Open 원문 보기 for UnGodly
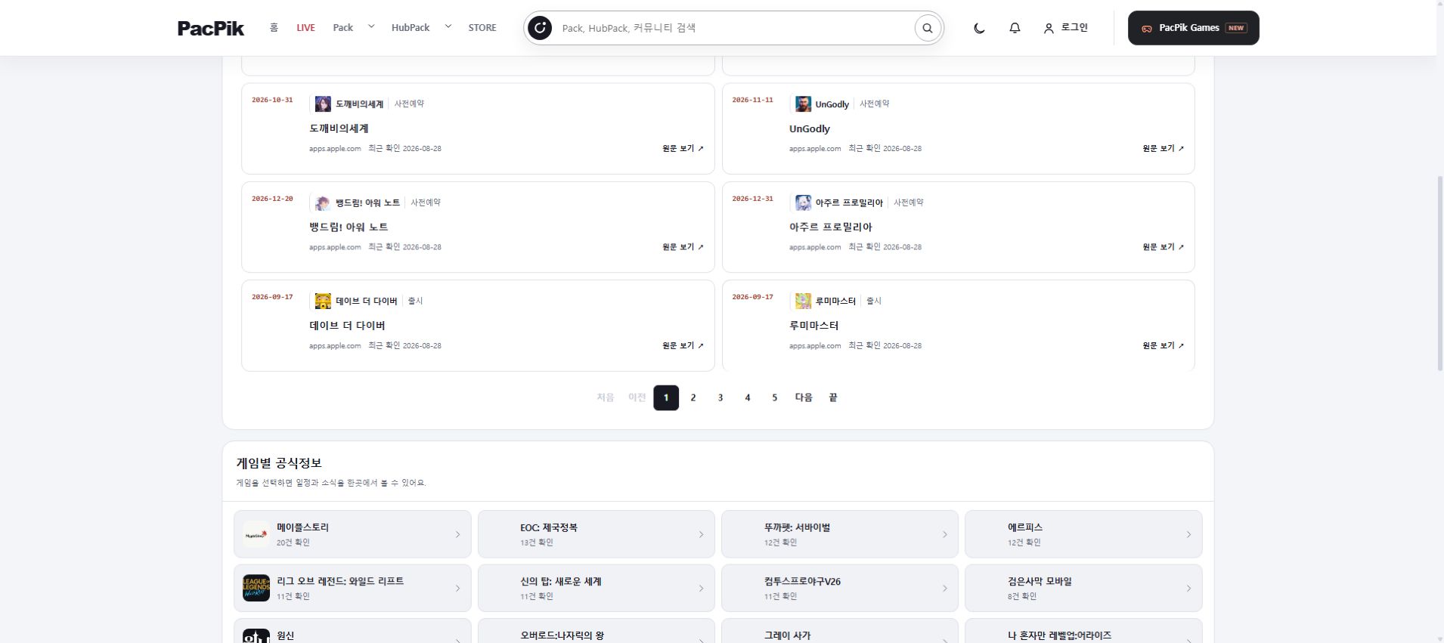This screenshot has height=643, width=1444. point(1163,149)
